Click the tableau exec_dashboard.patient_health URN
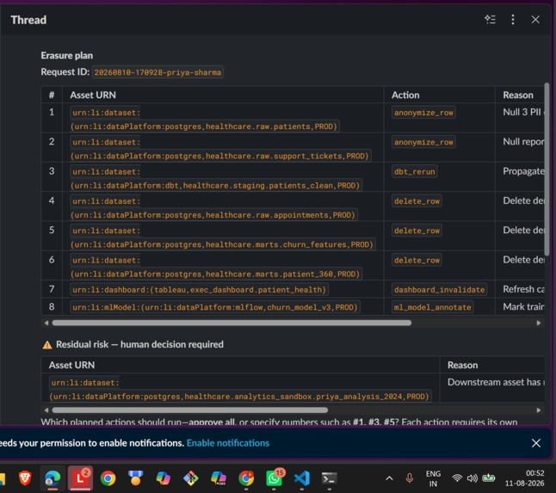 point(199,290)
